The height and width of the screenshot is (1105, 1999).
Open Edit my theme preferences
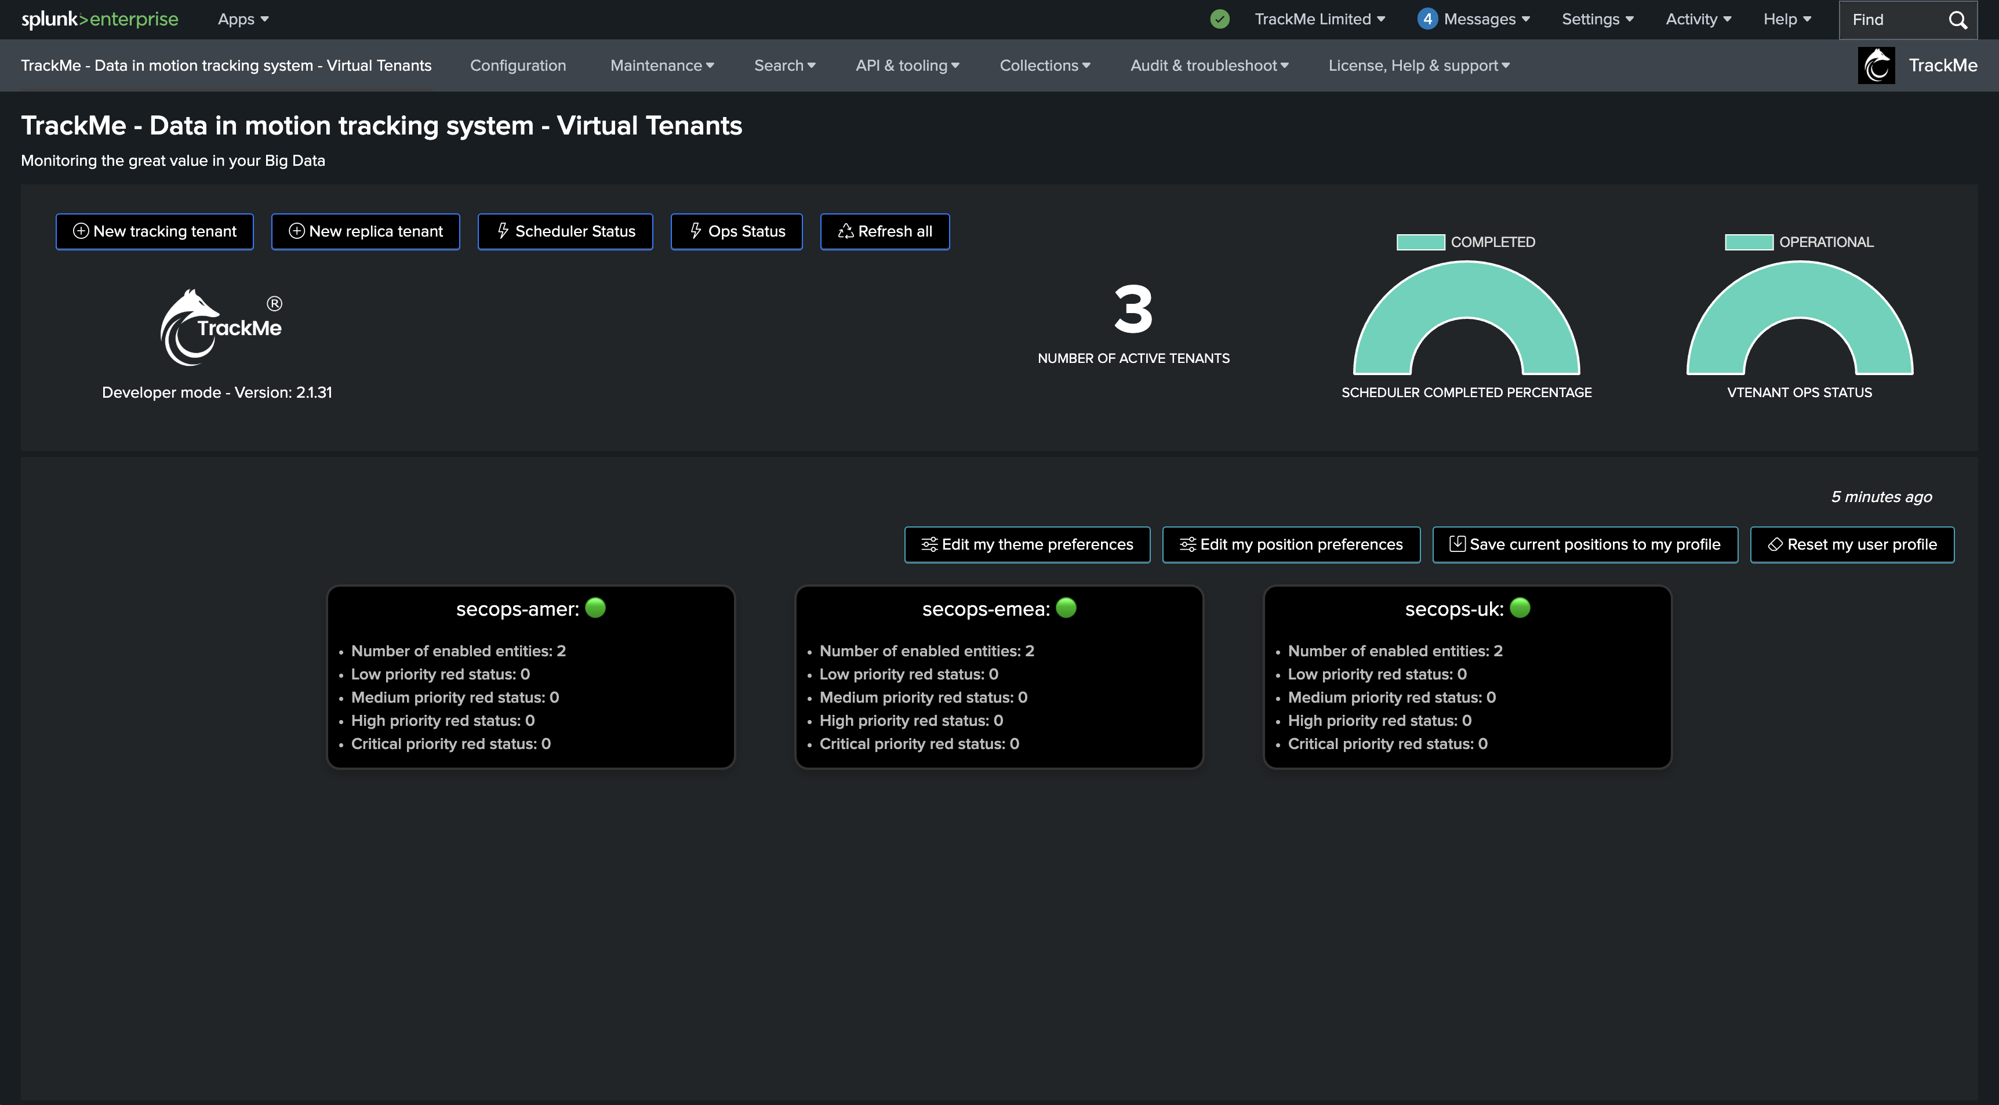[1027, 545]
